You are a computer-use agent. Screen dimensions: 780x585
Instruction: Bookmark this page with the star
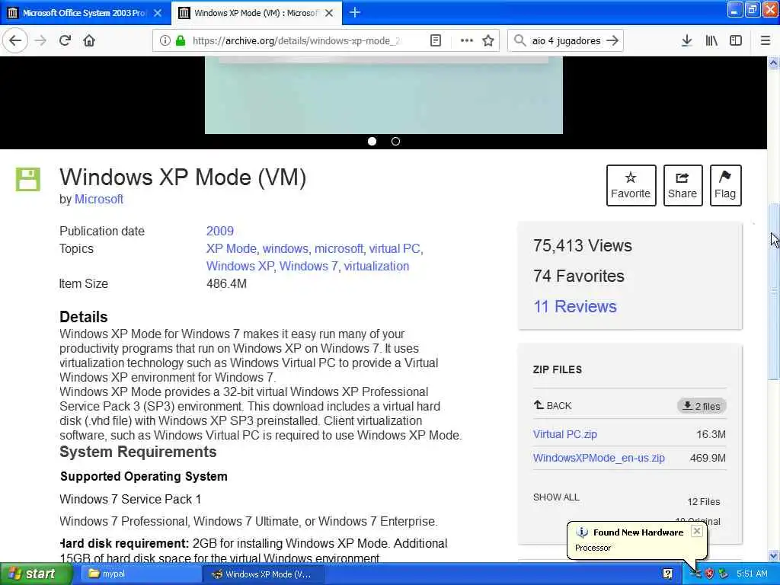pos(488,40)
